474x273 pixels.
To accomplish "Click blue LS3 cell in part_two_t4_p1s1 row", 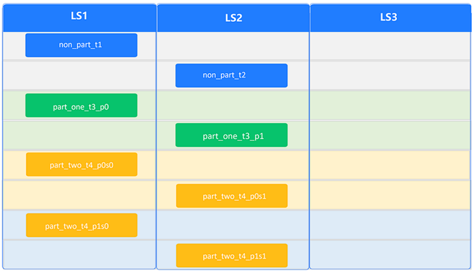I will [x=391, y=255].
